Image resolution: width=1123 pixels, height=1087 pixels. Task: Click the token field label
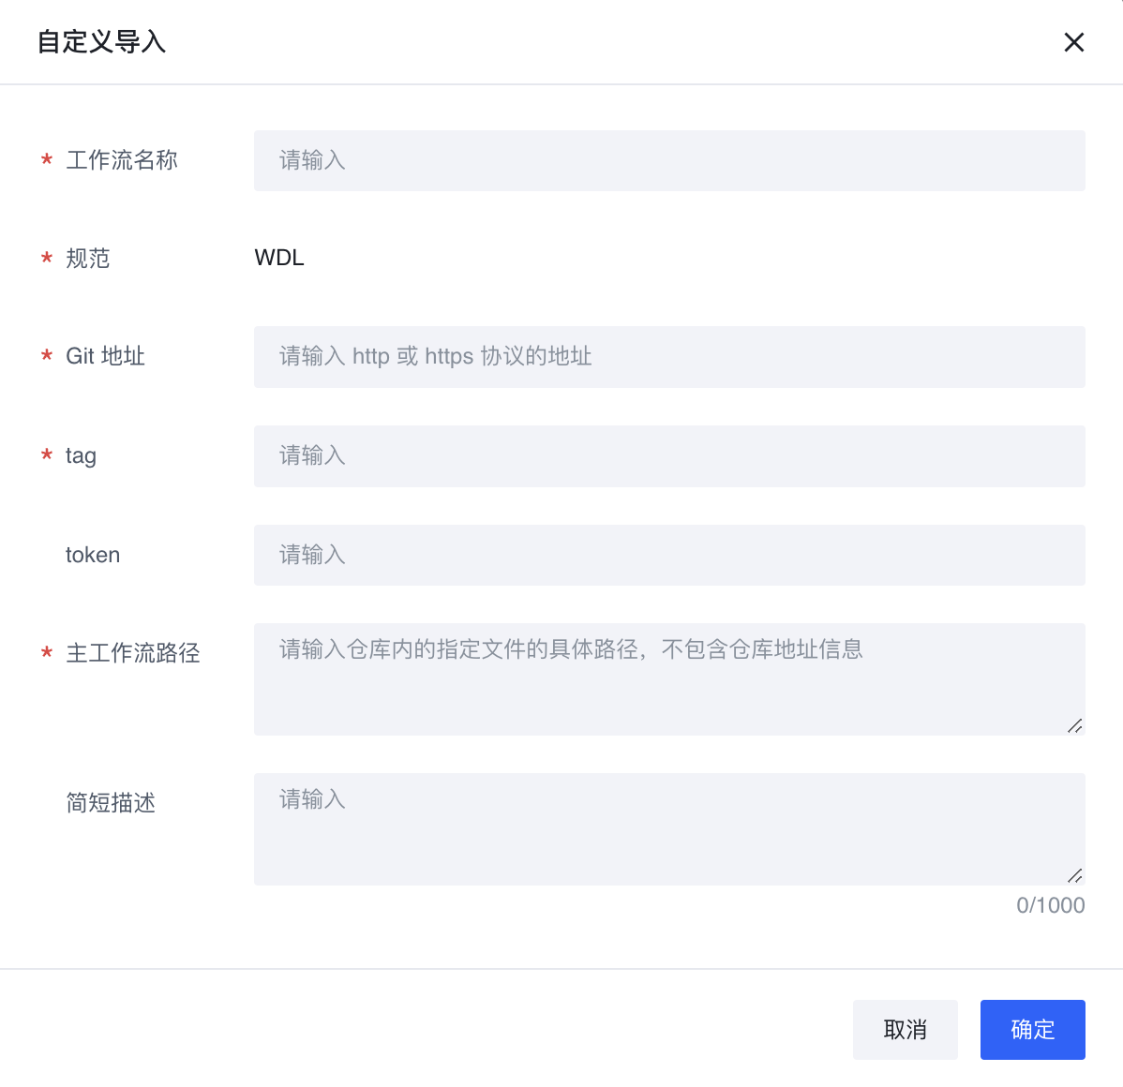pyautogui.click(x=93, y=555)
